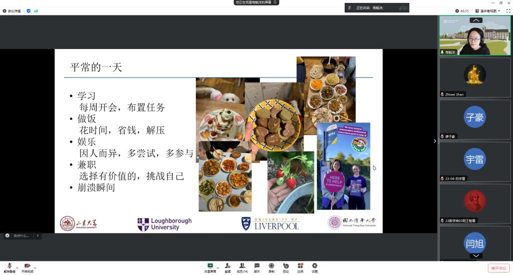Start recording with the Record (录制) icon
The height and width of the screenshot is (275, 513).
click(271, 267)
